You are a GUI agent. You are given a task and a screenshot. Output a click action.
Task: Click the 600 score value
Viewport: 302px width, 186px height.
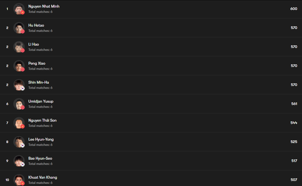293,9
